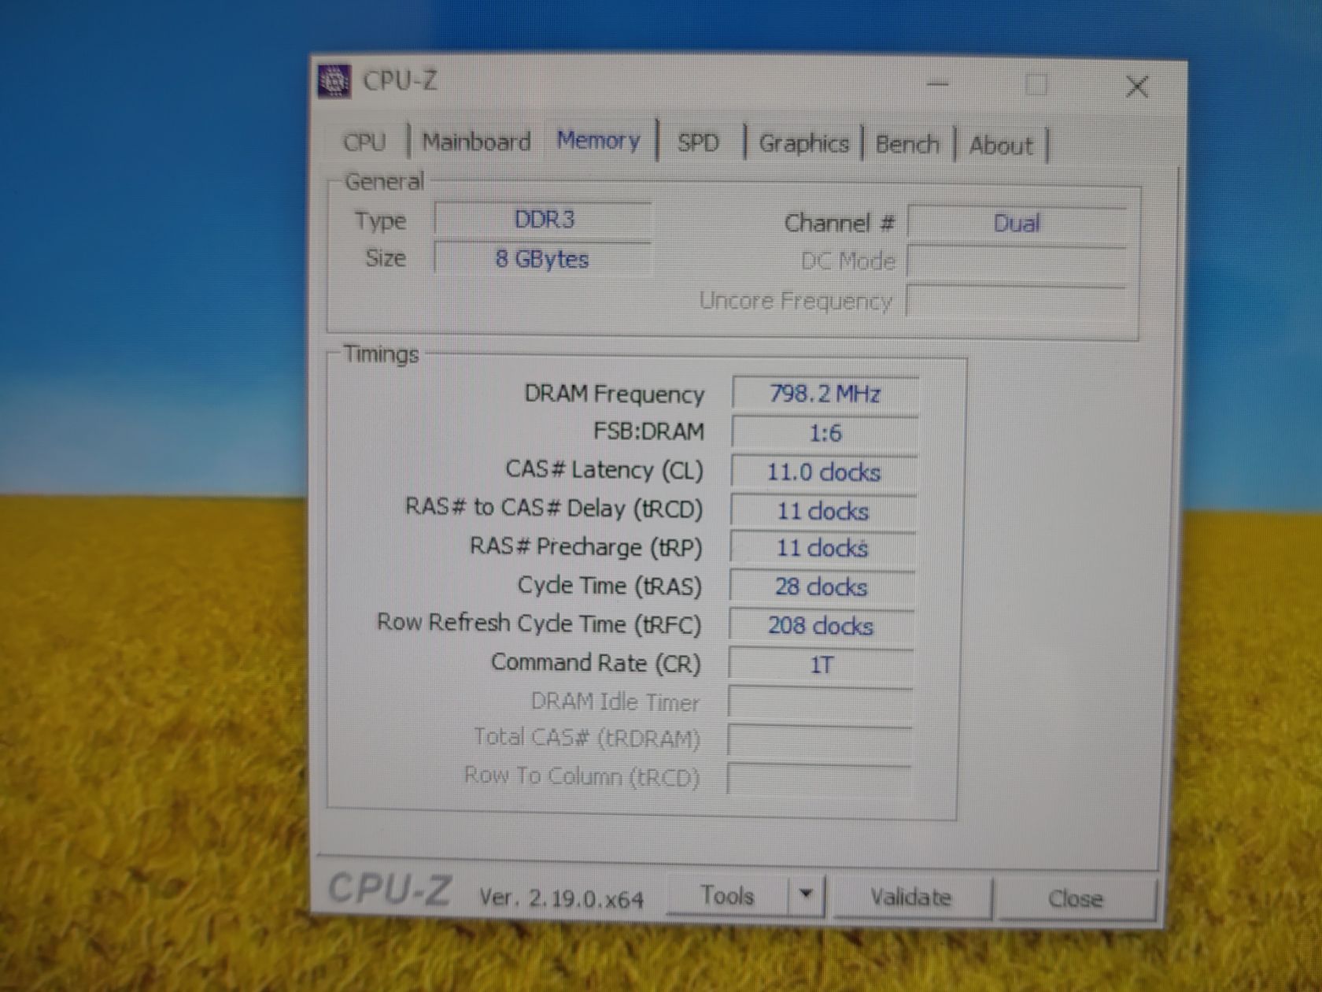Click the Command Rate (CR) label
The image size is (1322, 992).
pos(596,663)
